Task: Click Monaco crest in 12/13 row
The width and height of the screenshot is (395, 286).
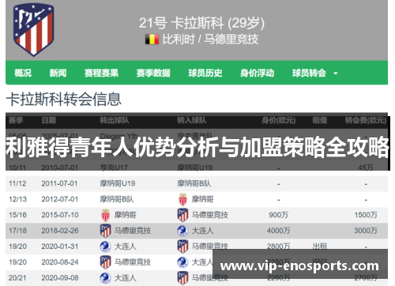Action: pos(182,199)
